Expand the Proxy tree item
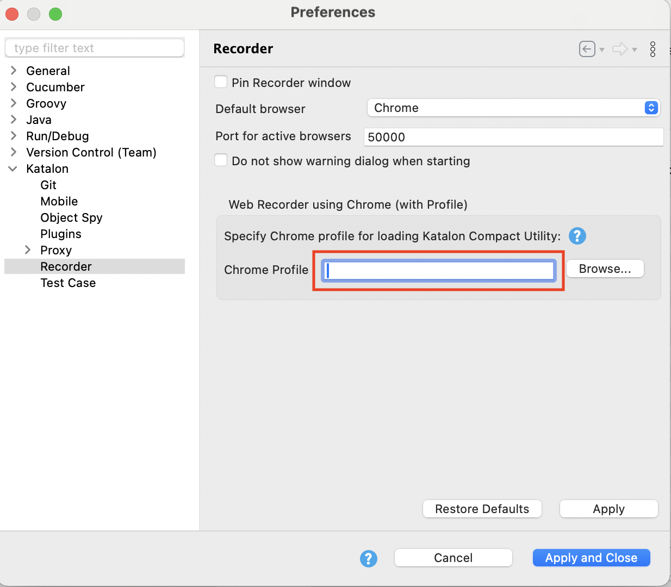The width and height of the screenshot is (671, 587). (28, 250)
